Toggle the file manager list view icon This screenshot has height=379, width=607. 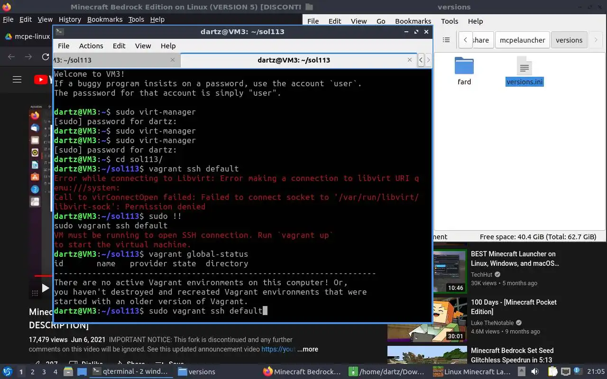pos(446,40)
